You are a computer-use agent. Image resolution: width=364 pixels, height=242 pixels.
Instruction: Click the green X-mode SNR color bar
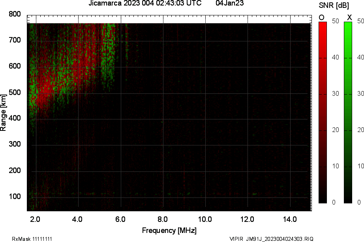(x=348, y=112)
